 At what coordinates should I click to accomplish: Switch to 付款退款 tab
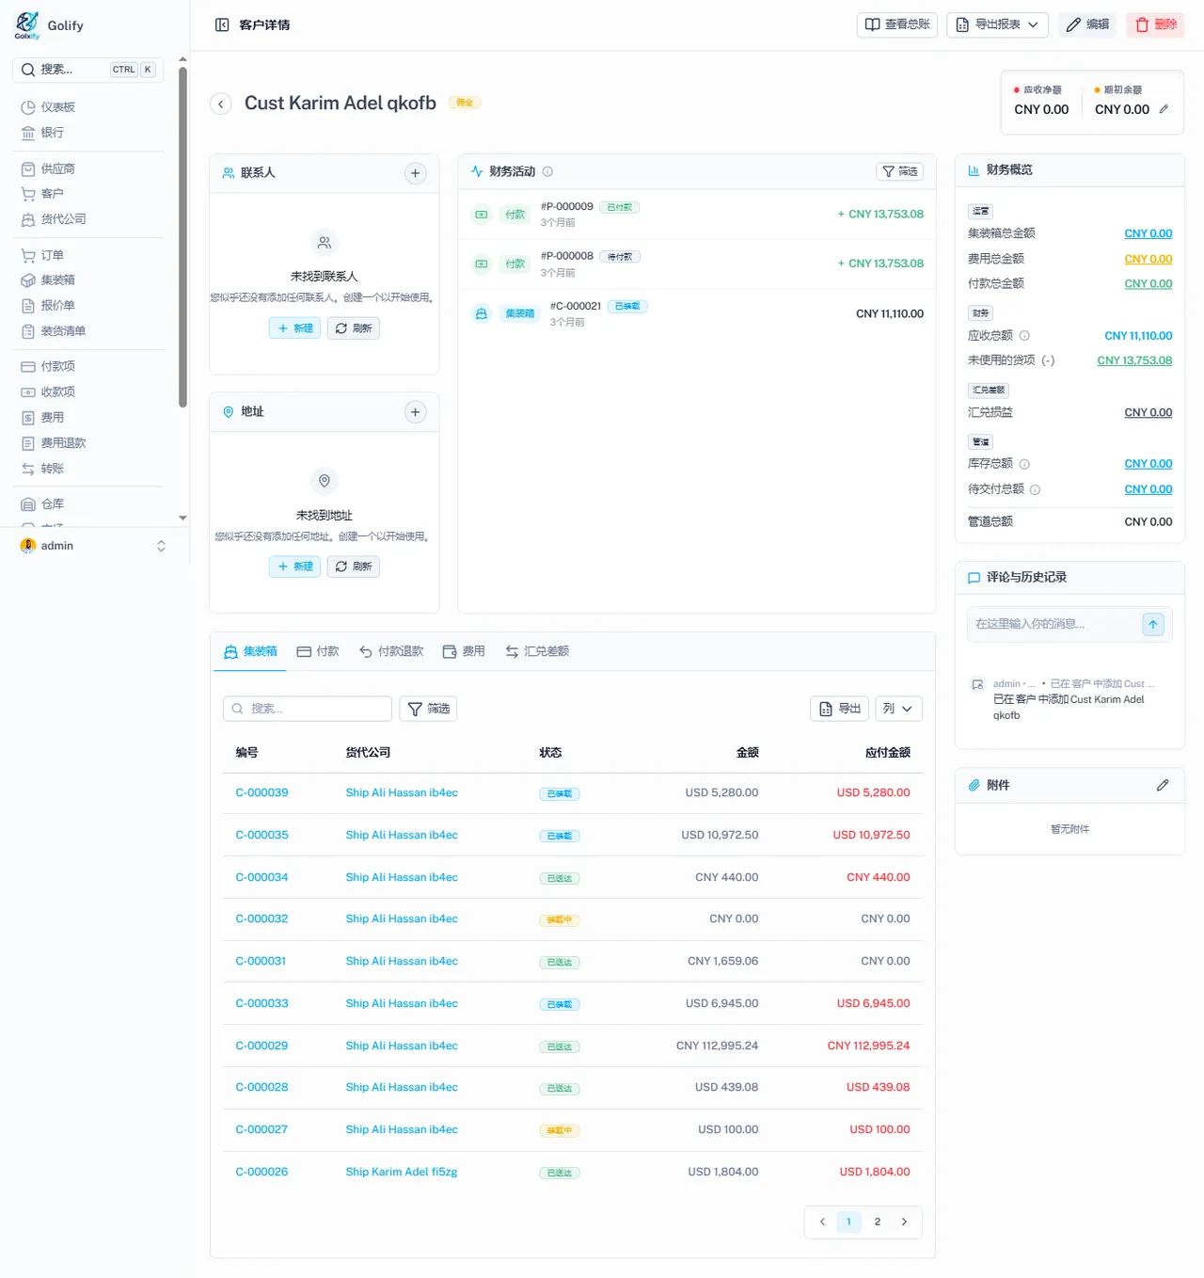(391, 651)
